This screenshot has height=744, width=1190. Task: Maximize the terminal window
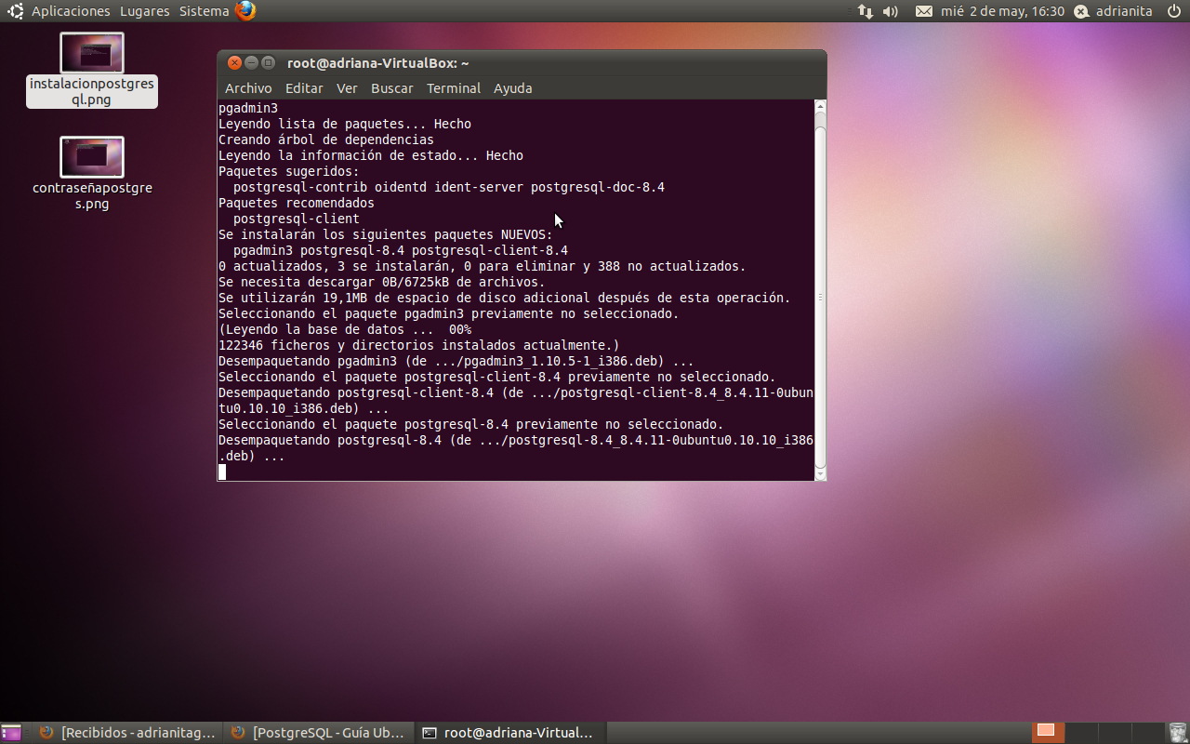(268, 63)
